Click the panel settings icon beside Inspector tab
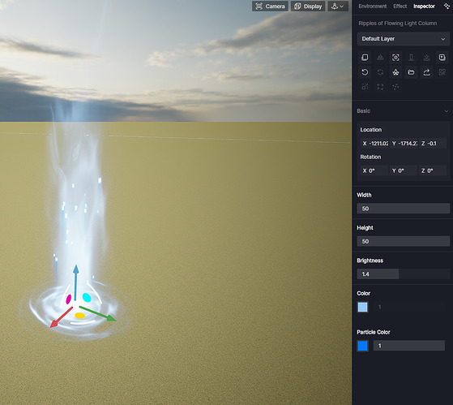This screenshot has height=405, width=453. (x=447, y=6)
